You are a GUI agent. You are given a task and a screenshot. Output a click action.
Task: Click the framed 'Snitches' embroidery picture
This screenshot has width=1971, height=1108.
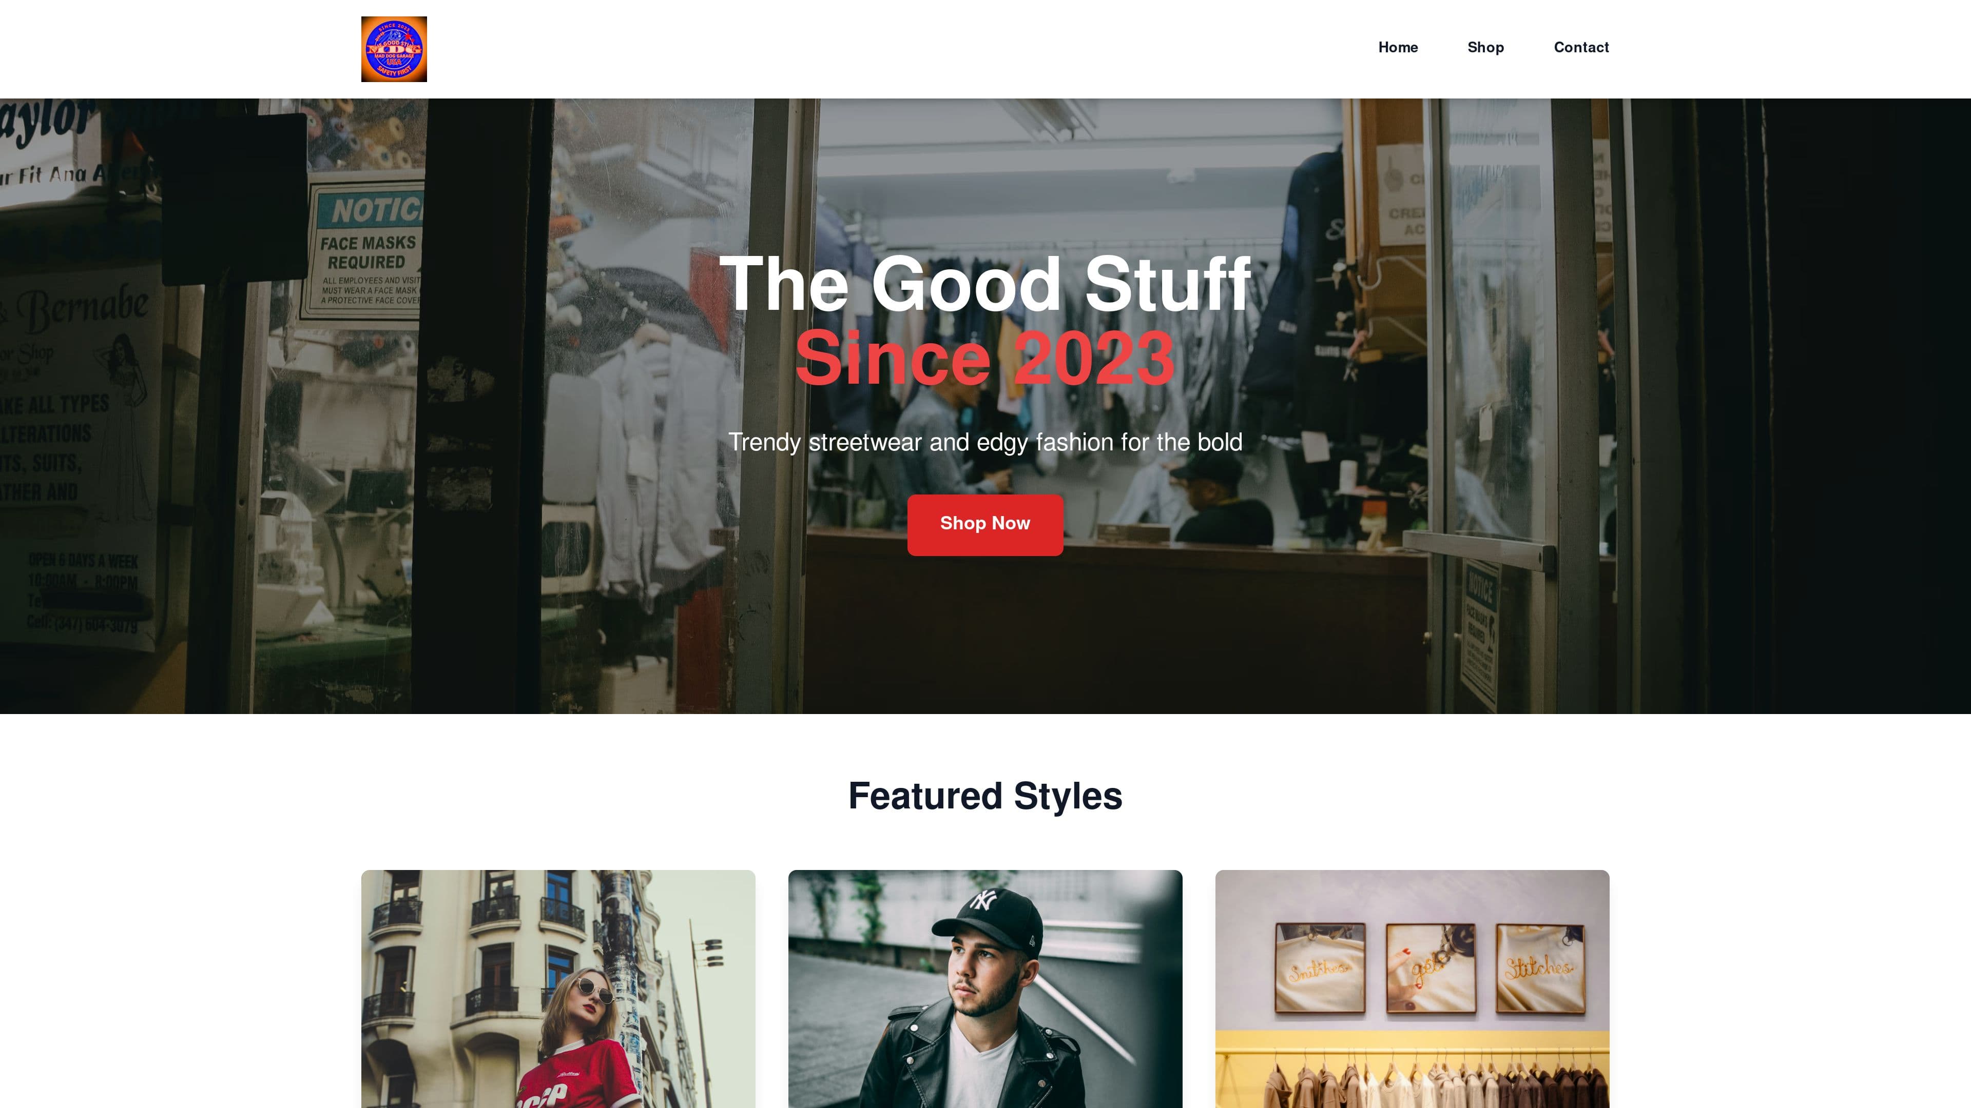click(1320, 969)
